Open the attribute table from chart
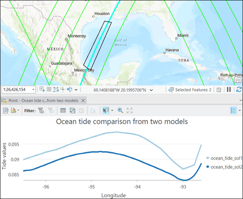Image resolution: width=243 pixels, height=199 pixels. click(x=63, y=110)
